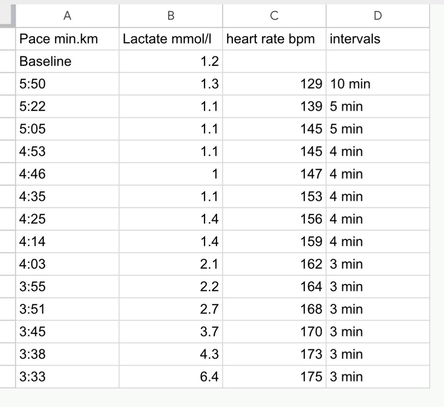Select heart rate 159

274,242
